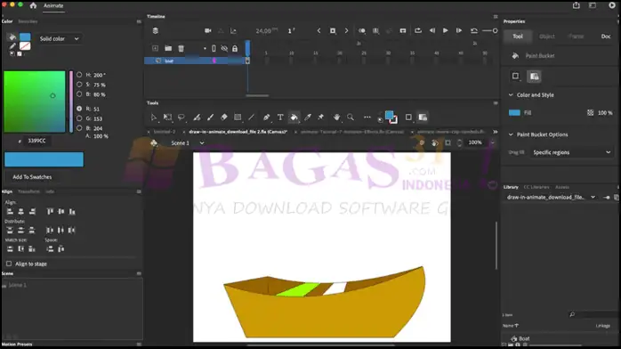This screenshot has width=621, height=349.
Task: Click the Loop playback icon
Action: [x=418, y=30]
